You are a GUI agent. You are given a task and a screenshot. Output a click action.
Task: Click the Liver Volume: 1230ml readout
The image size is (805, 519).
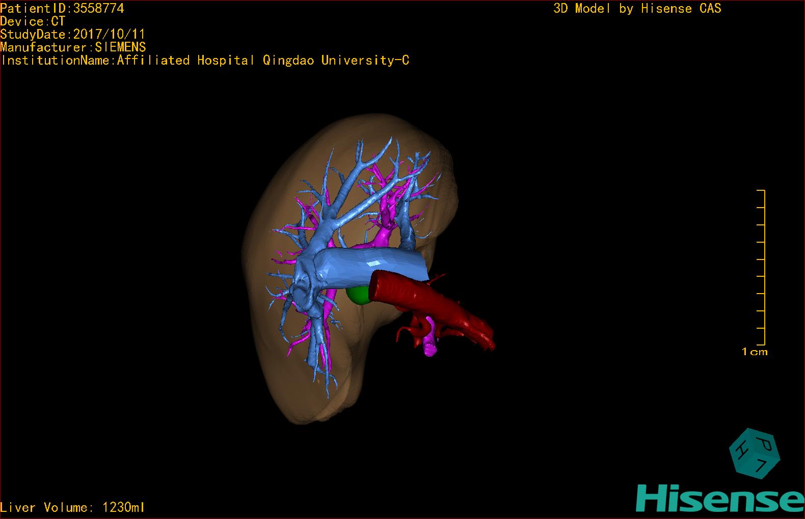[72, 507]
